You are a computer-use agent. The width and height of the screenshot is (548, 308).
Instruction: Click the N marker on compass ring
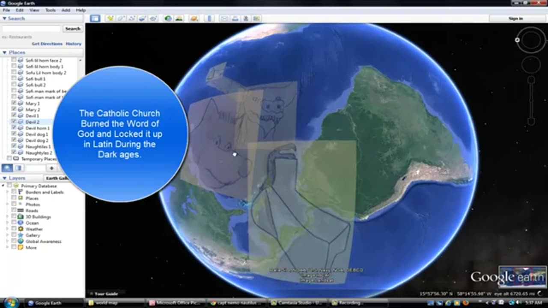(517, 40)
